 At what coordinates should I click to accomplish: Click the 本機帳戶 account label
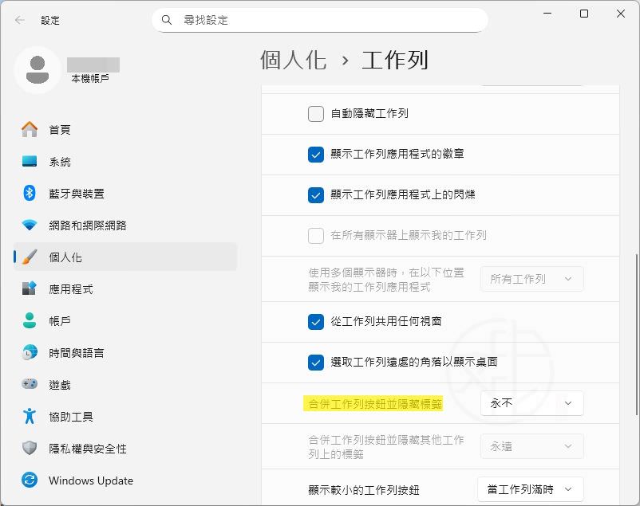pyautogui.click(x=90, y=78)
